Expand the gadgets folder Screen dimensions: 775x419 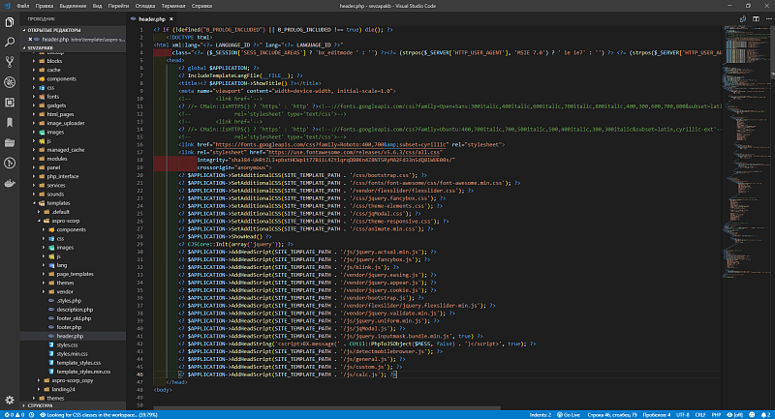pos(56,105)
